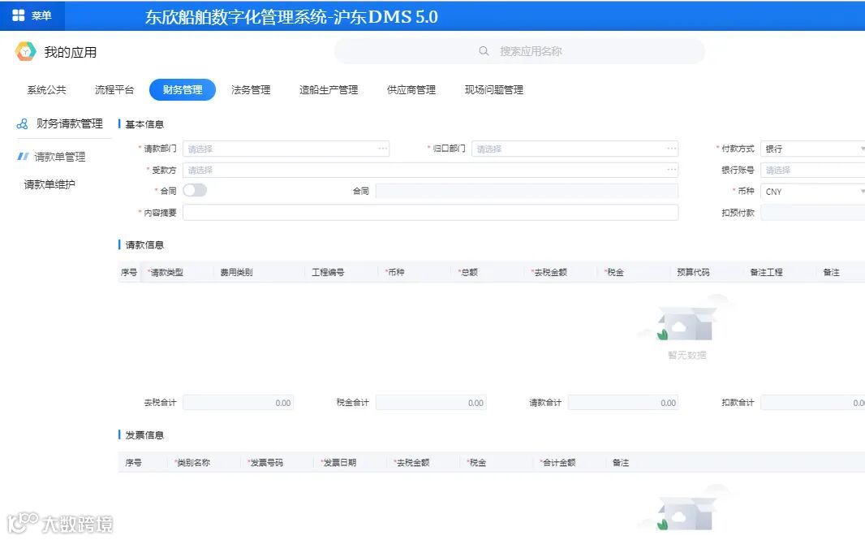Open the 造船生产管理 tab

(329, 90)
